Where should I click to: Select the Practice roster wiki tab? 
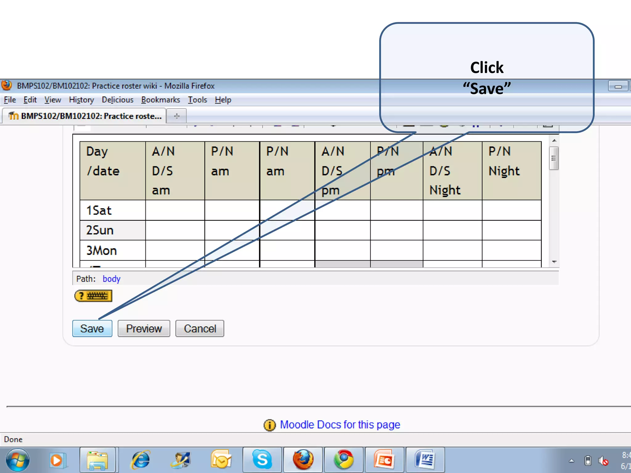click(x=85, y=116)
